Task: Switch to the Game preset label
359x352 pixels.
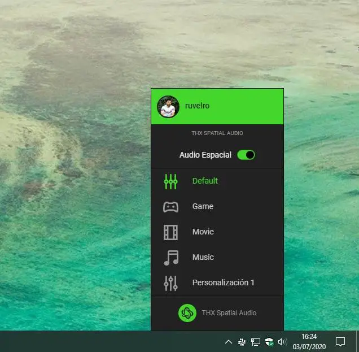Action: pyautogui.click(x=203, y=206)
